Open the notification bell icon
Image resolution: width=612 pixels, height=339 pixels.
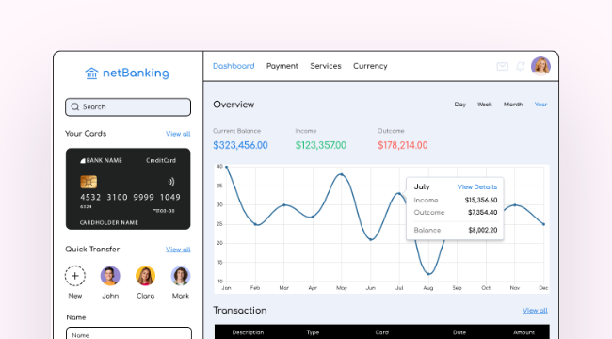(521, 67)
